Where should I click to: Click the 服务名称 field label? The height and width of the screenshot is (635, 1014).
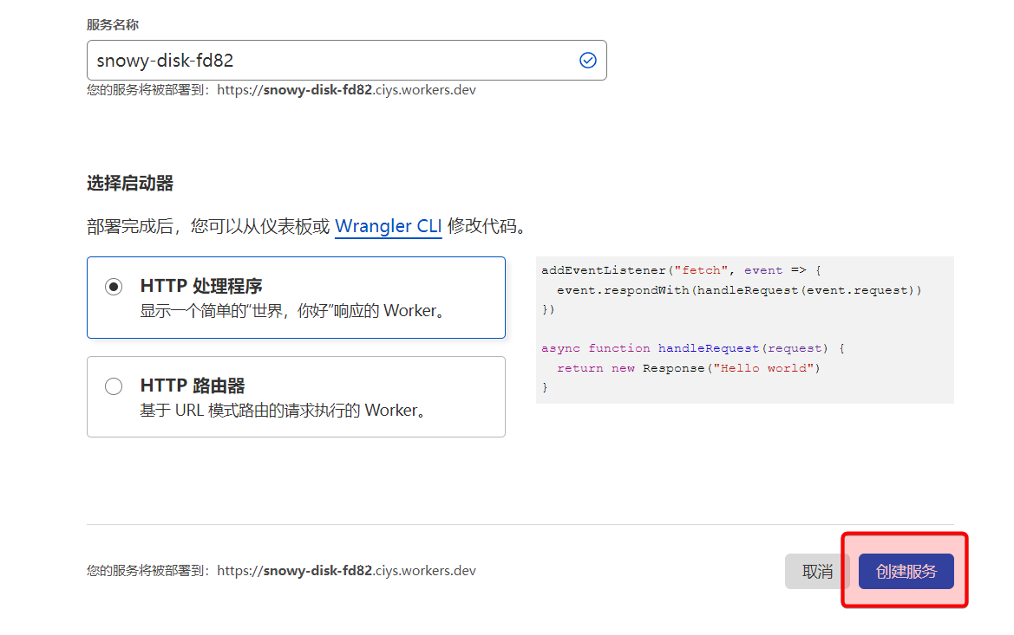tap(113, 25)
